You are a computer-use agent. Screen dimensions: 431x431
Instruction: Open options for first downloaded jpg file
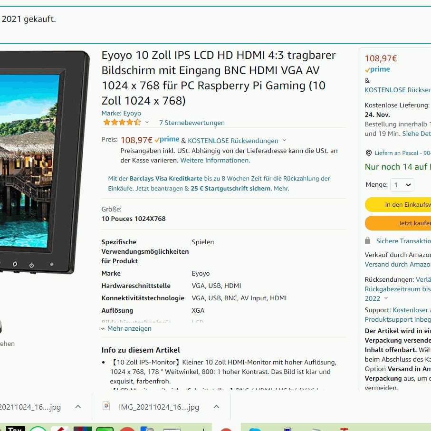(x=78, y=407)
